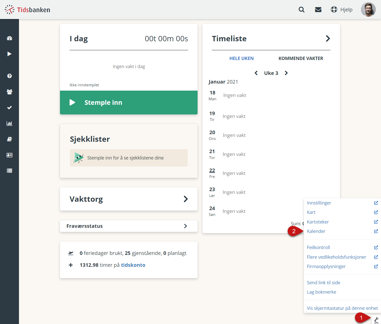Click the Stemple inn button
The height and width of the screenshot is (324, 381).
(129, 103)
